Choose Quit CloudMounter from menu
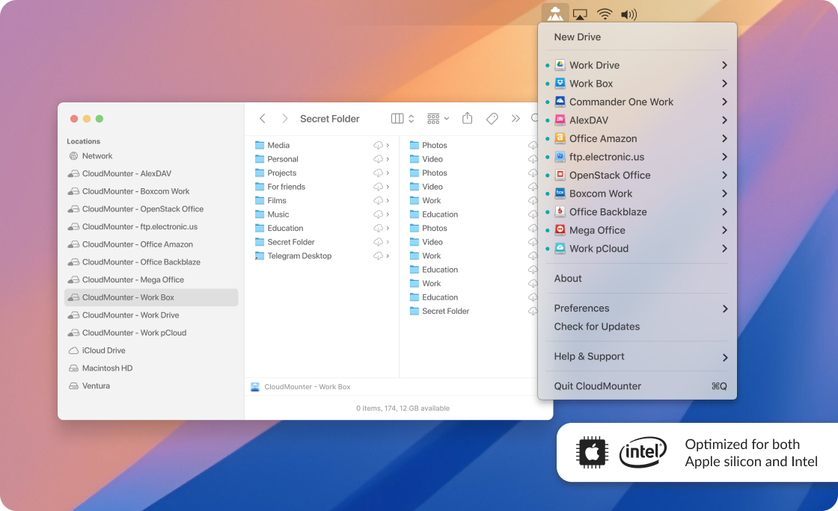Screen dimensions: 838x511 tap(597, 386)
